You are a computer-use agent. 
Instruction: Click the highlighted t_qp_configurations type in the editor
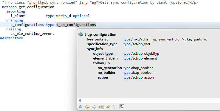pyautogui.click(x=76, y=25)
